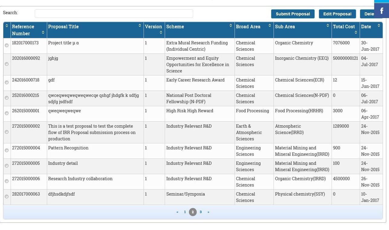Click the "Physical chemistry(SSY)" sub area
The image size is (389, 230).
pyautogui.click(x=300, y=194)
